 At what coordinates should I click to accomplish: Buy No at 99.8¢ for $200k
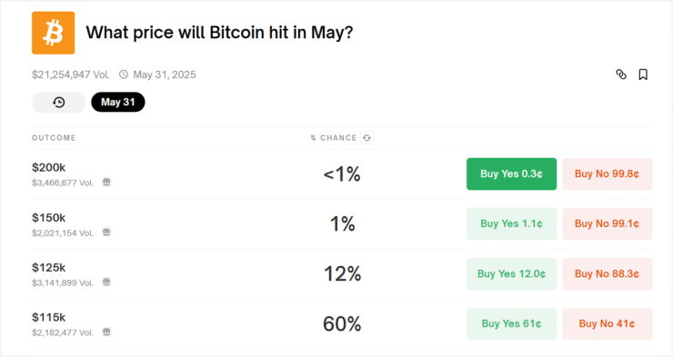[x=608, y=174]
